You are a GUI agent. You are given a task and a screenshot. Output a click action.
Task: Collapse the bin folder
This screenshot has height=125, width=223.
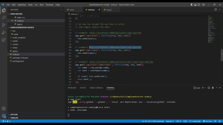pos(36,31)
